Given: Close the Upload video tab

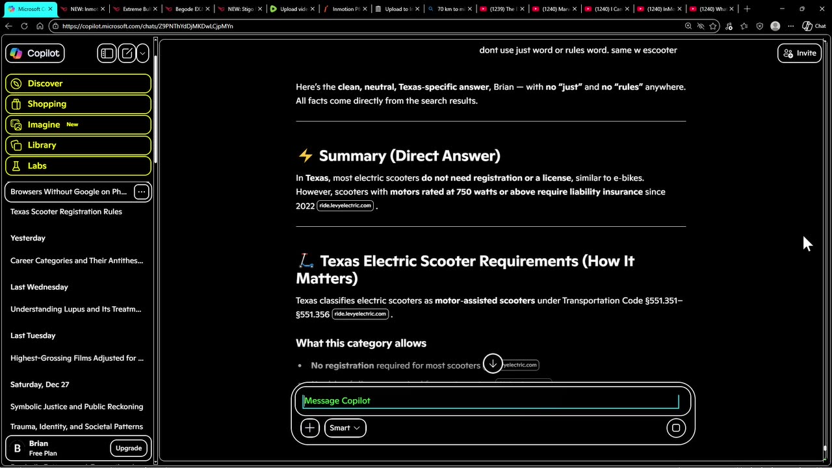Looking at the screenshot, I should pos(313,9).
